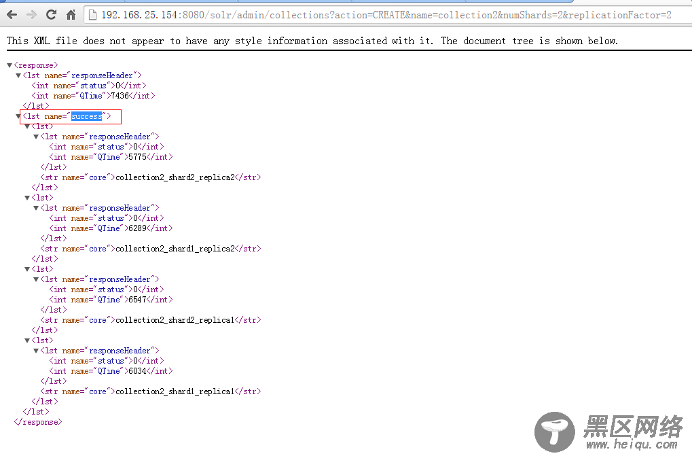Click the closing </response> tag

tap(38, 422)
